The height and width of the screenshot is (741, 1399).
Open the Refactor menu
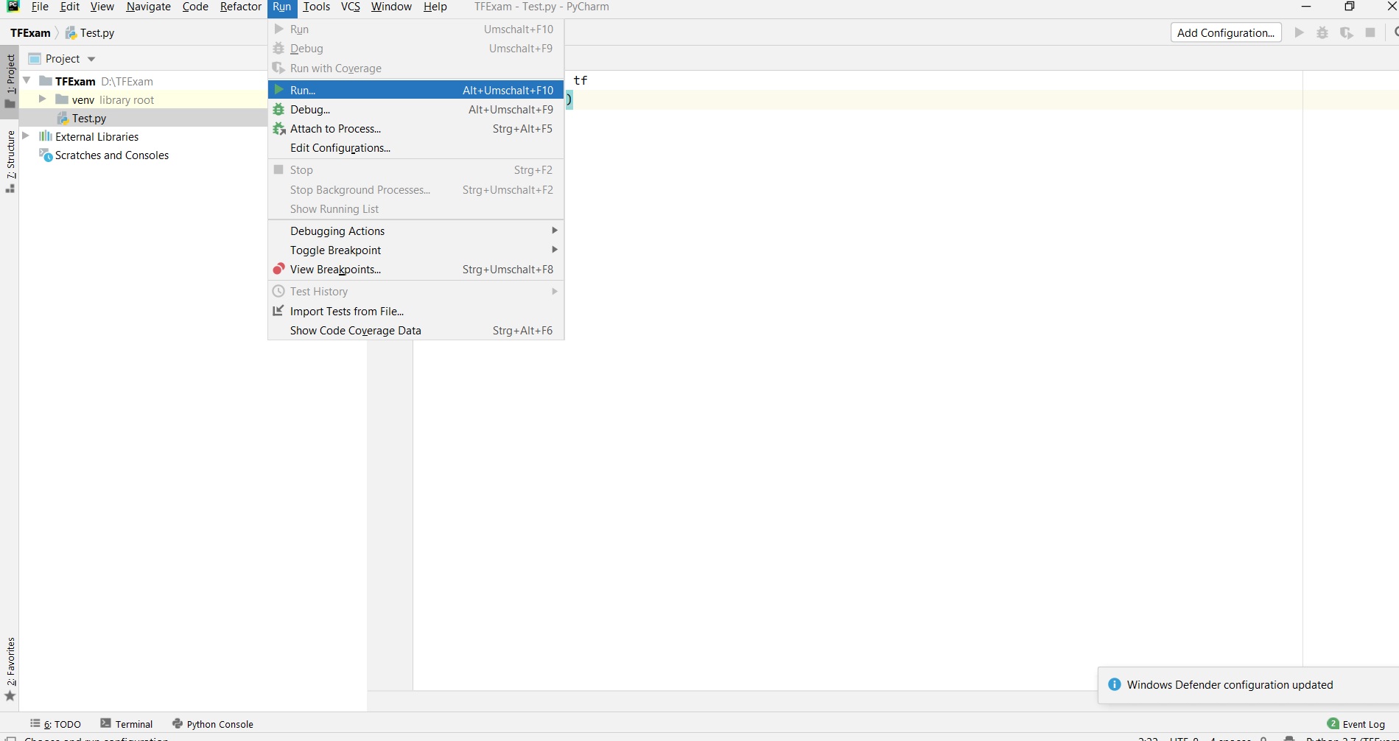tap(241, 7)
